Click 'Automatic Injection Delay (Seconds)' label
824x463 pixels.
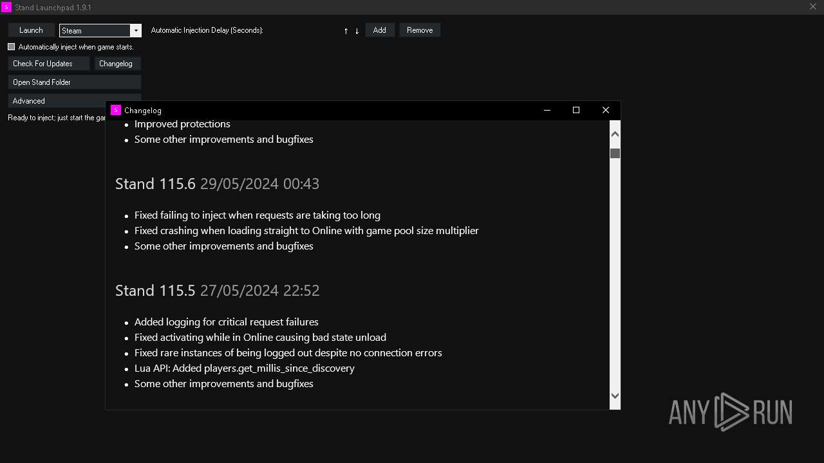(207, 30)
